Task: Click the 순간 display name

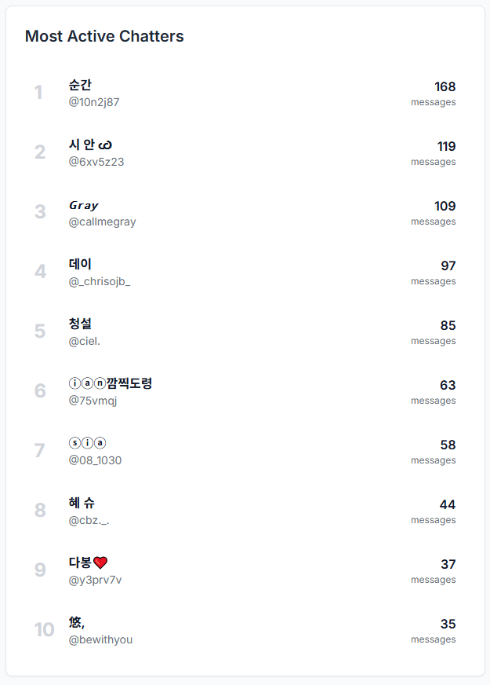Action: click(x=80, y=85)
